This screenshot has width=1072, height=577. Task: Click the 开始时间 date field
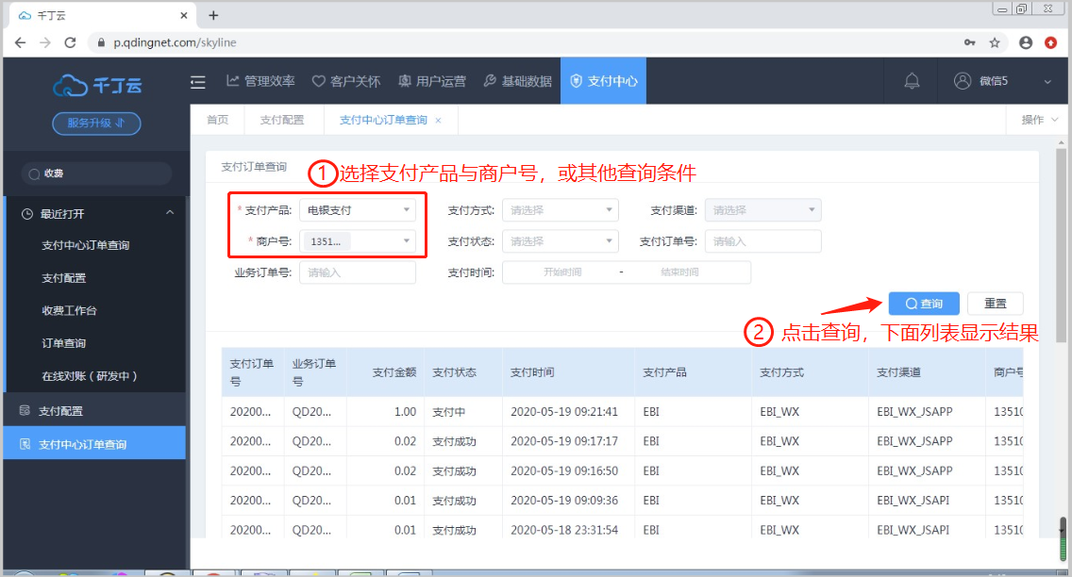coord(562,272)
